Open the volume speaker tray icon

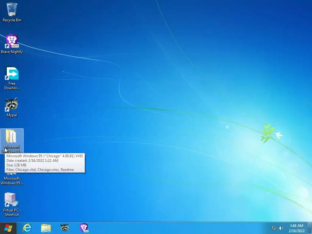pos(281,228)
